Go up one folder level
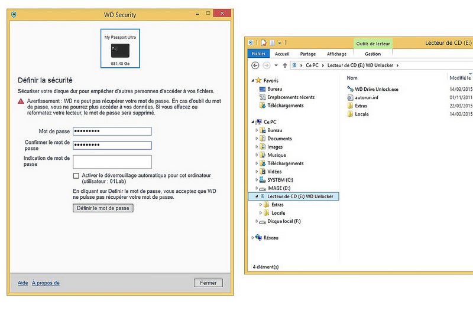The width and height of the screenshot is (473, 315). (x=285, y=65)
